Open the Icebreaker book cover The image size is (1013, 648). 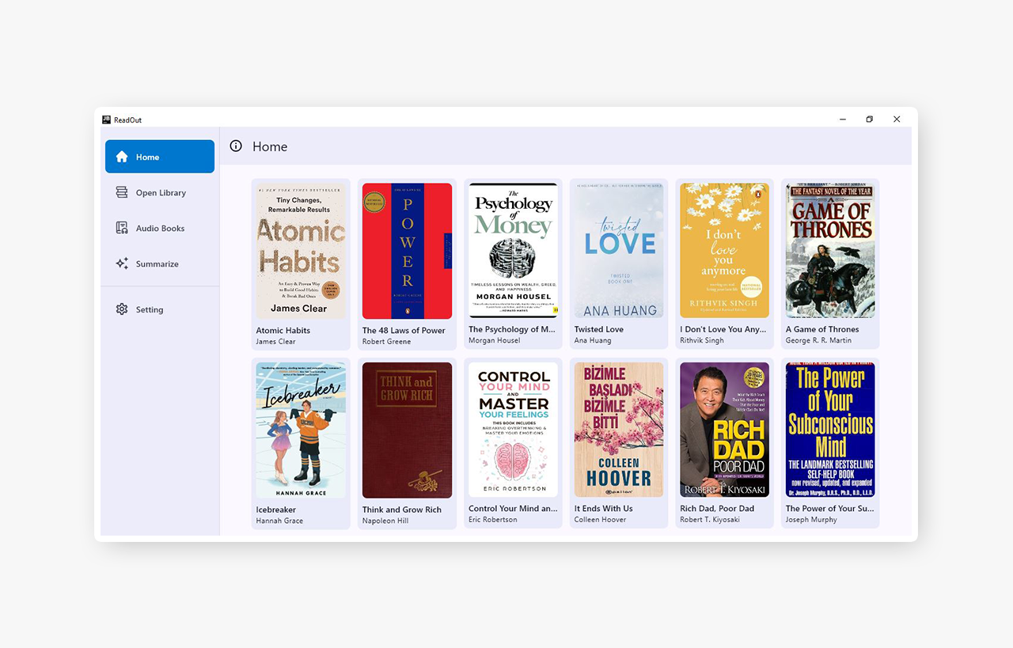click(301, 430)
